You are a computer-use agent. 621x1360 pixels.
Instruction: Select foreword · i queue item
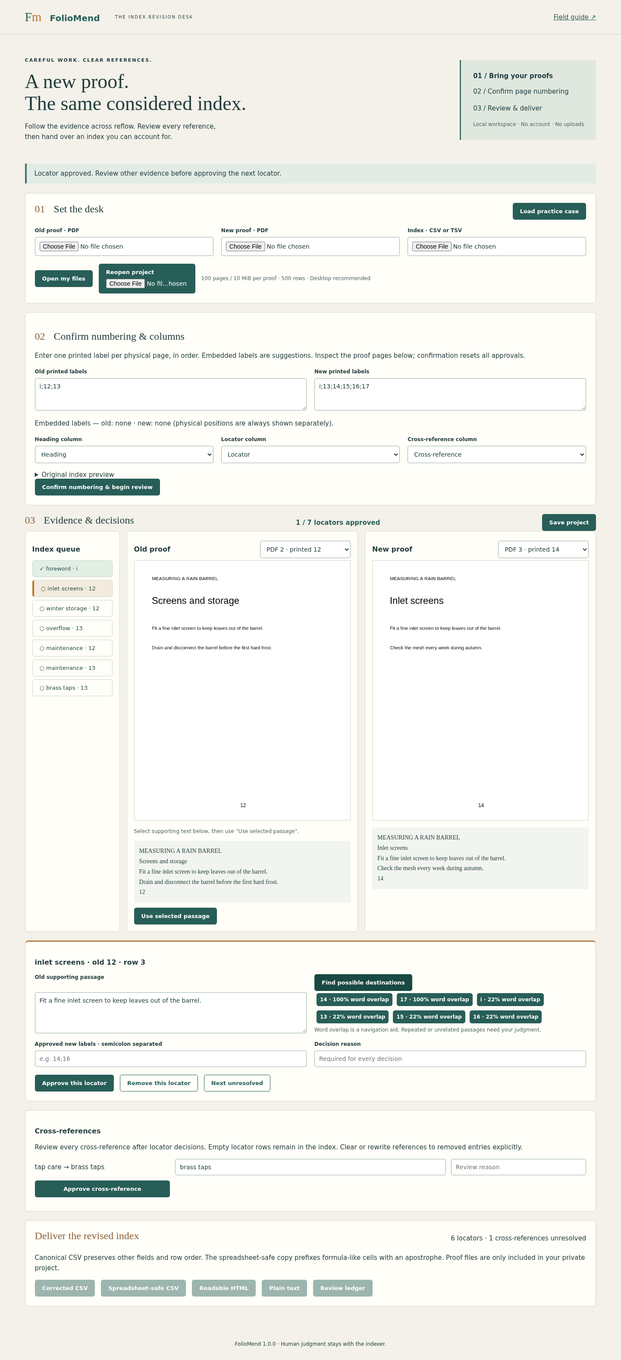(x=72, y=568)
